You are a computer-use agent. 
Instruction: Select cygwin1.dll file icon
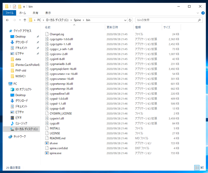tap(47, 118)
